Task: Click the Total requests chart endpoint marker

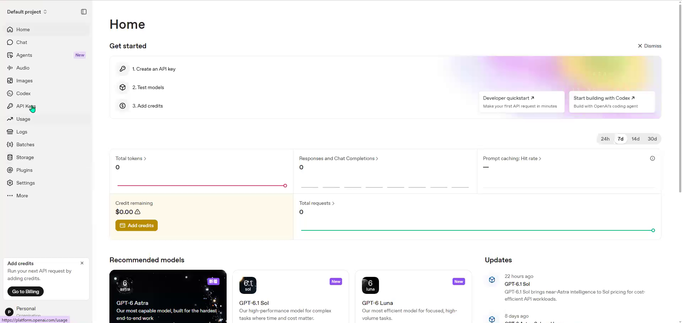Action: [653, 230]
